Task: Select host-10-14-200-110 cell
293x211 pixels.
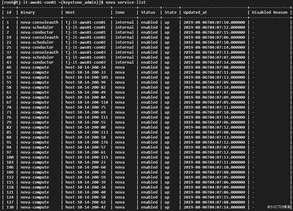Action: click(x=87, y=102)
